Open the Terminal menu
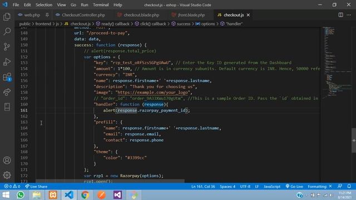This screenshot has width=356, height=200. point(101,5)
